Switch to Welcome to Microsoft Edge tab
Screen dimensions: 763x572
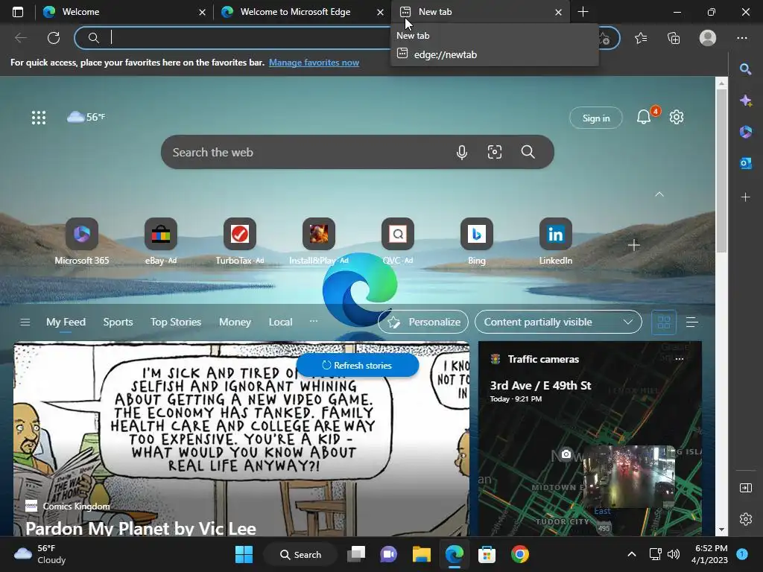(x=295, y=12)
